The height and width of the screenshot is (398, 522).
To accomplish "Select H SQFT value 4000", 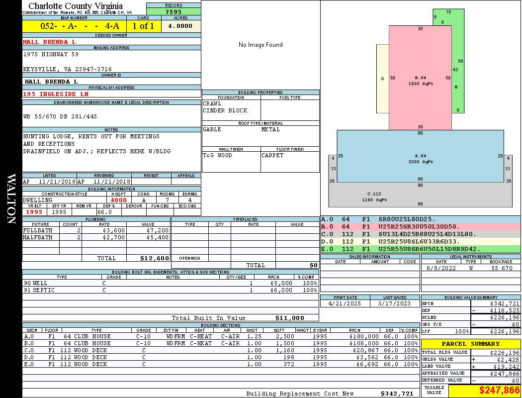I will click(119, 200).
